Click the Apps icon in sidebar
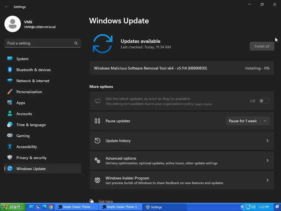281x211 pixels. (x=10, y=103)
